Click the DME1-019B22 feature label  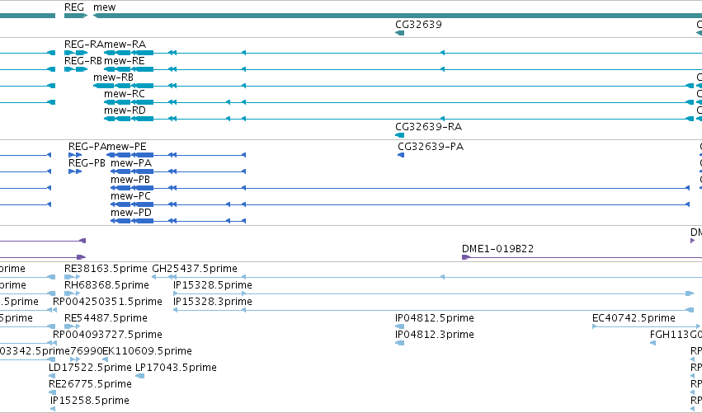pos(498,248)
